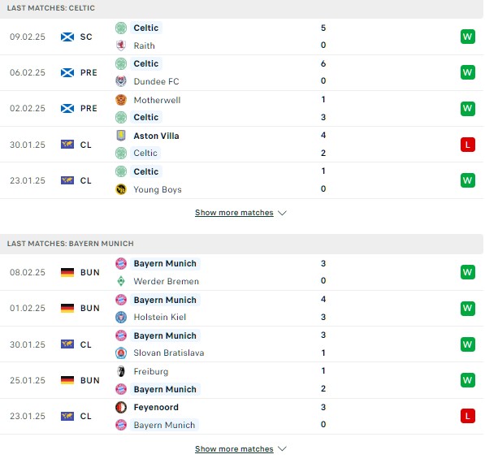The image size is (485, 463).
Task: Click the green W badge for Celtic vs Raith
Action: (468, 37)
